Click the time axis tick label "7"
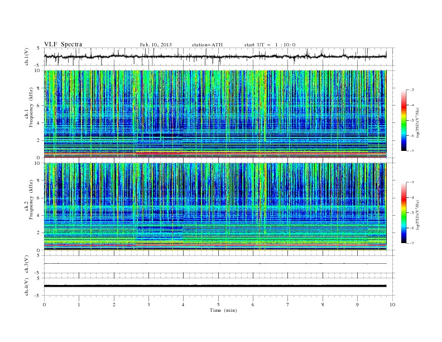This screenshot has width=442, height=342. point(288,305)
